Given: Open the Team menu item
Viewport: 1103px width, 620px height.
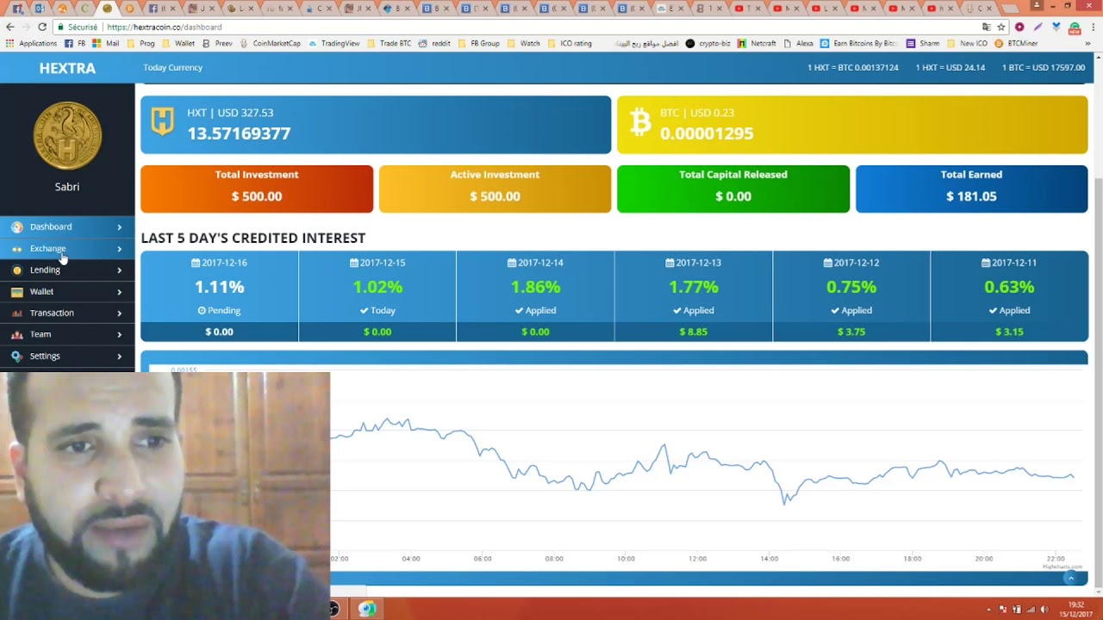Looking at the screenshot, I should [67, 334].
